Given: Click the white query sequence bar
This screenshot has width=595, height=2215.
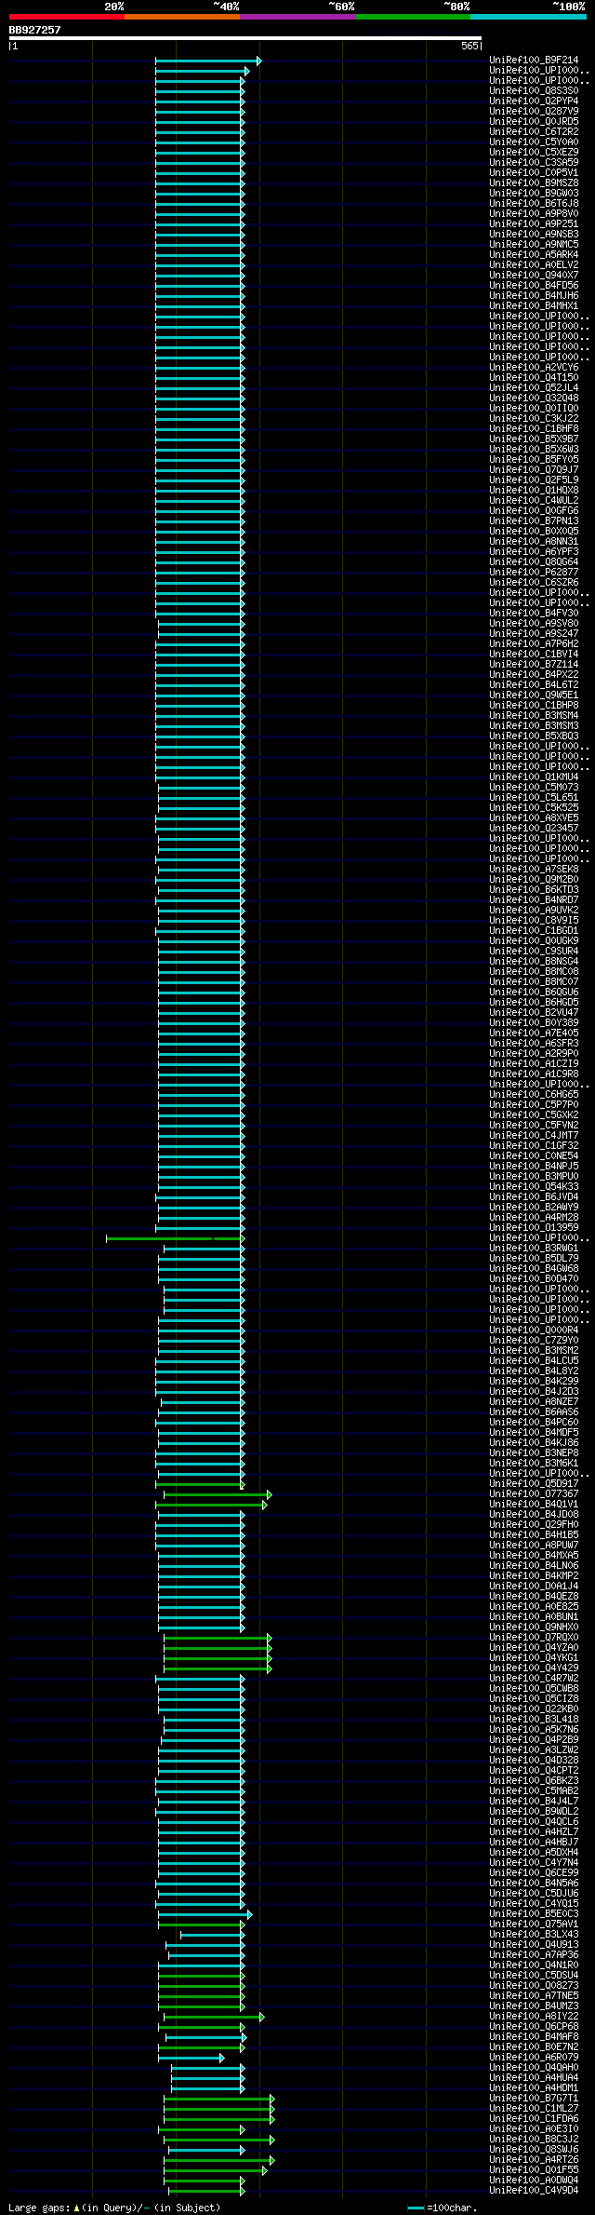Looking at the screenshot, I should [245, 38].
